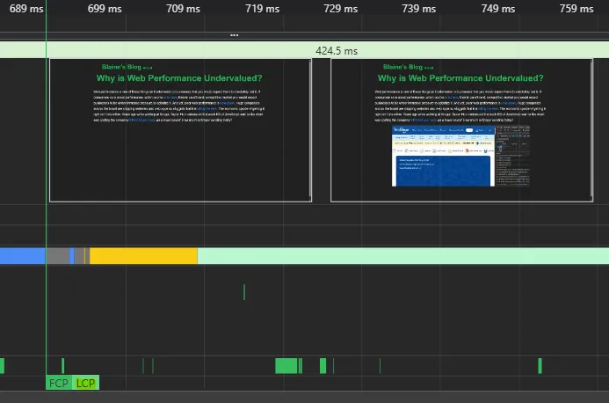Select the leading blue bar segment
The image size is (609, 403).
[x=23, y=256]
